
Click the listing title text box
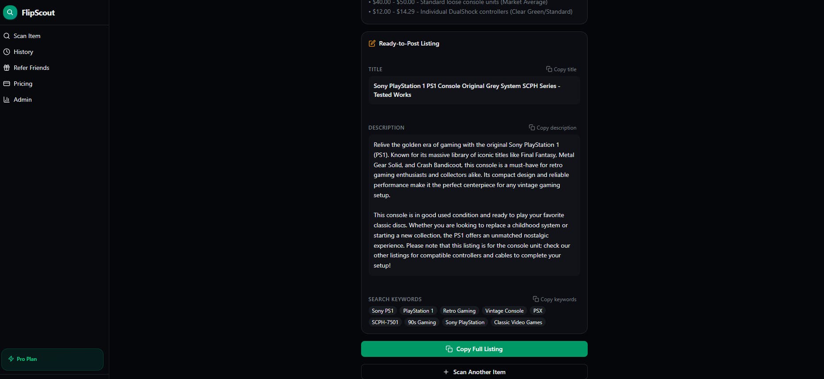tap(474, 90)
